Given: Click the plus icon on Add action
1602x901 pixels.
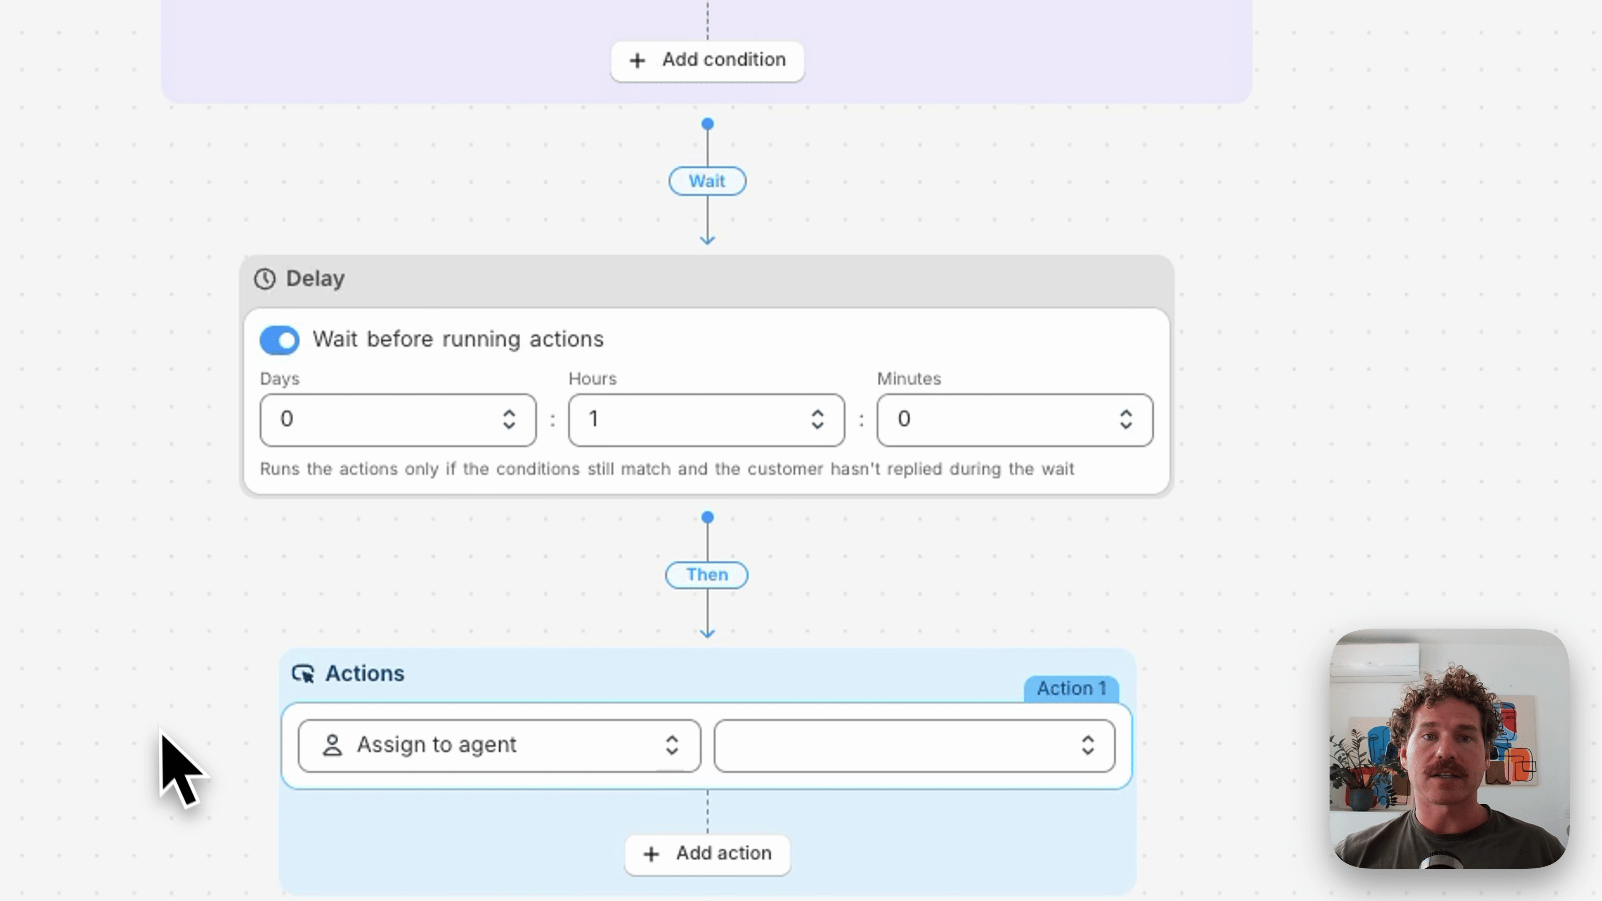Looking at the screenshot, I should click(x=651, y=854).
